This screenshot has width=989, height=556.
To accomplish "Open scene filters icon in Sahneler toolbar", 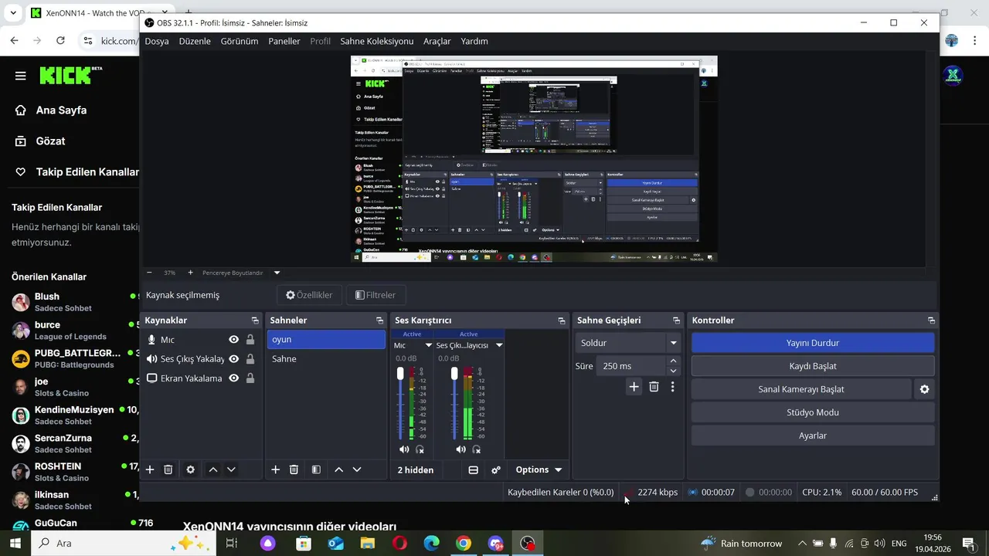I will (x=316, y=470).
